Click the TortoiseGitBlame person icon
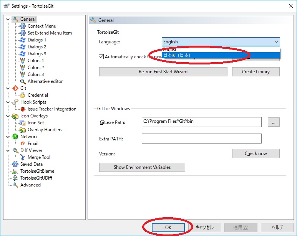 pyautogui.click(x=15, y=171)
